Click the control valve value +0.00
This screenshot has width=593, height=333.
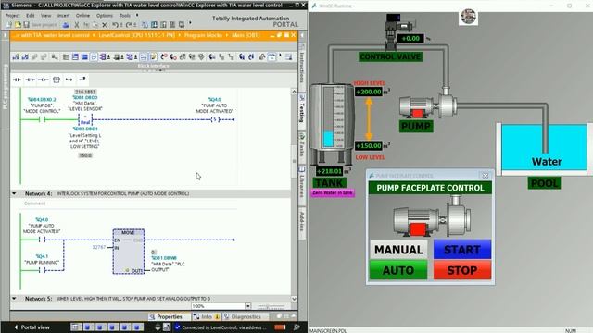[x=410, y=39]
